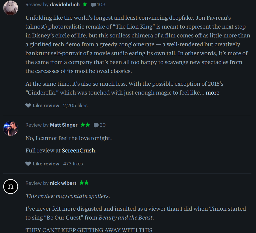
Task: Expand davidehrlich's review with the more link
Action: [x=213, y=93]
